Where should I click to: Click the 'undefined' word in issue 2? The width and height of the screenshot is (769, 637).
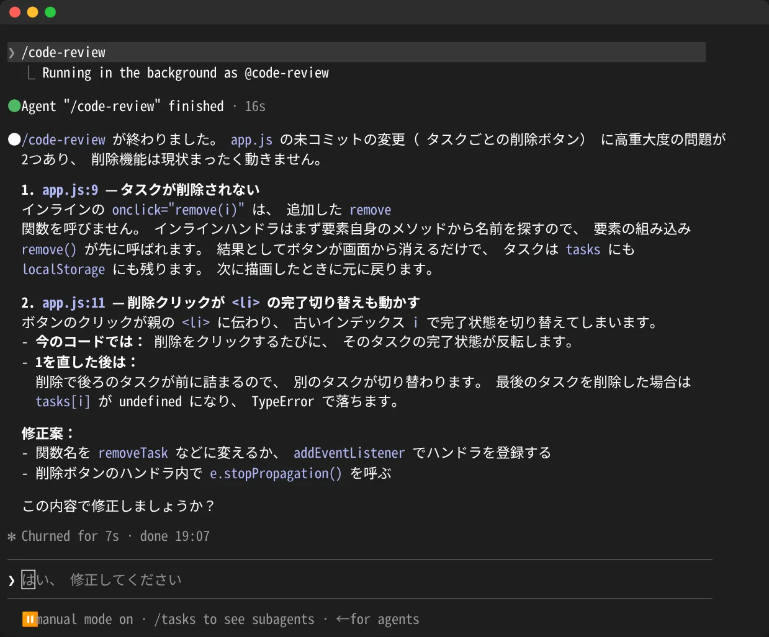coord(150,402)
